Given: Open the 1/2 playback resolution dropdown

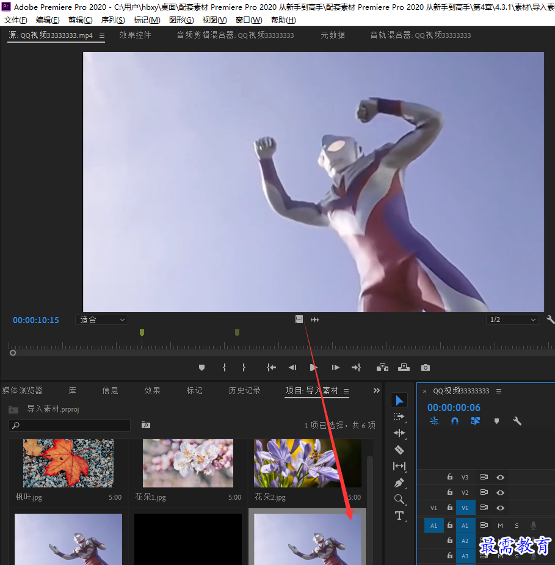Looking at the screenshot, I should pos(512,319).
